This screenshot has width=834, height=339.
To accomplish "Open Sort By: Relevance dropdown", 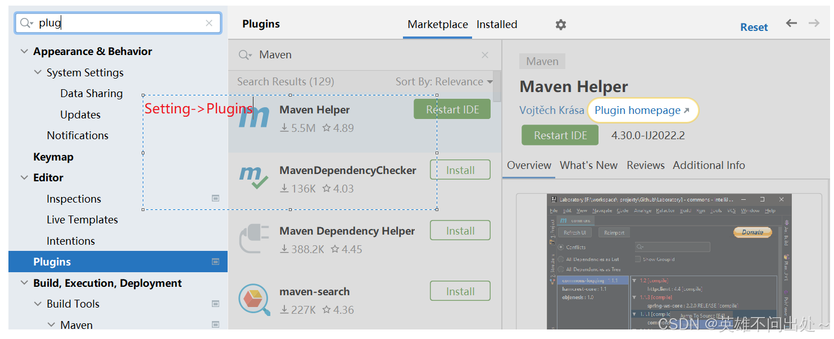I will point(444,82).
